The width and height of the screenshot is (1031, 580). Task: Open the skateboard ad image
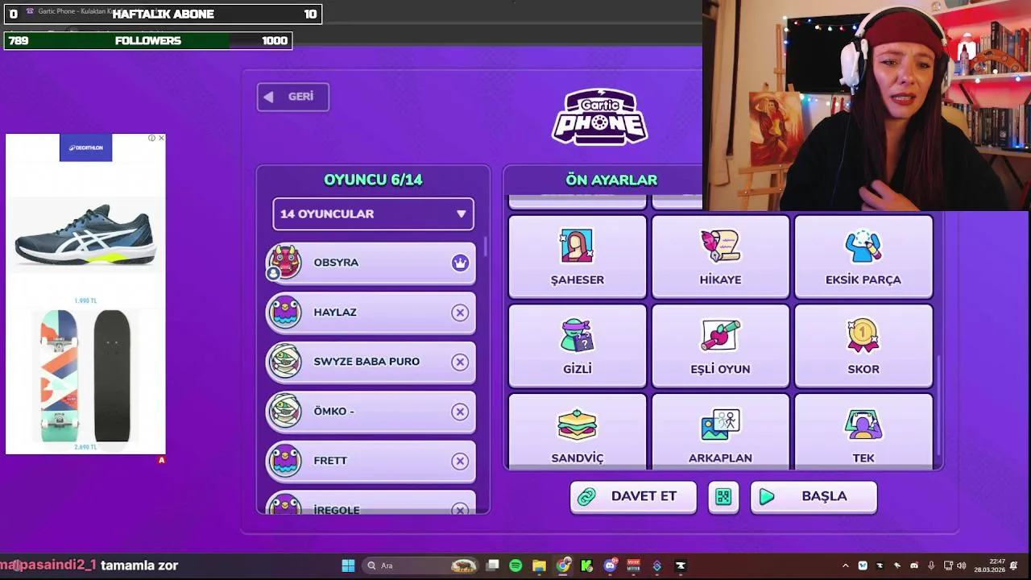coord(85,376)
